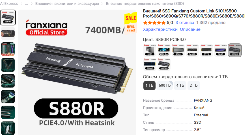Viewport: 252px width, 135px height.
Task: Choose the S770 variant thumbnail
Action: coord(206,50)
